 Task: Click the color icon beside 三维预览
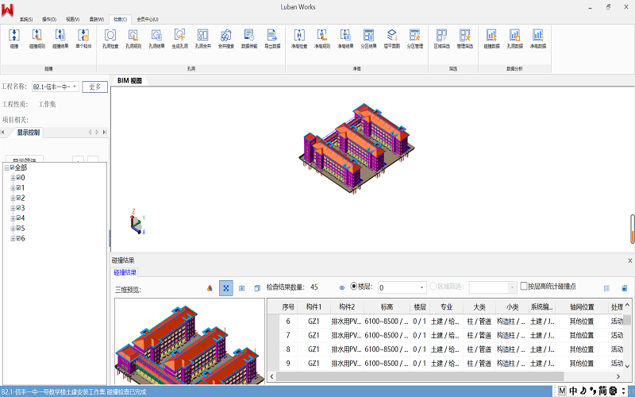coord(210,288)
